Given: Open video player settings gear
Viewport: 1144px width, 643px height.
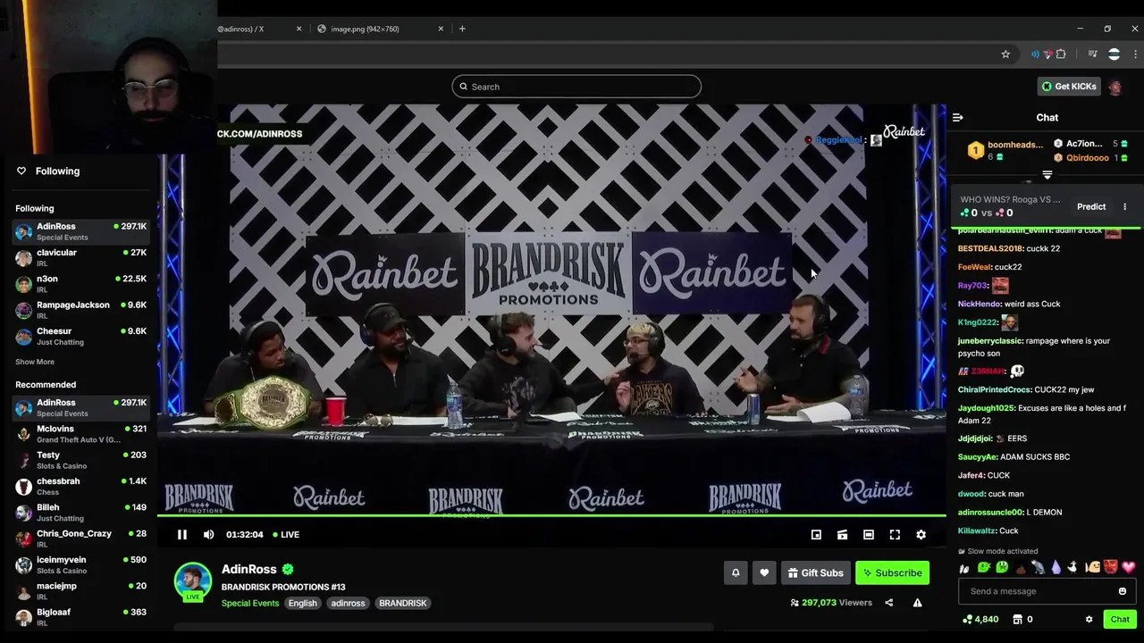Looking at the screenshot, I should (x=921, y=534).
